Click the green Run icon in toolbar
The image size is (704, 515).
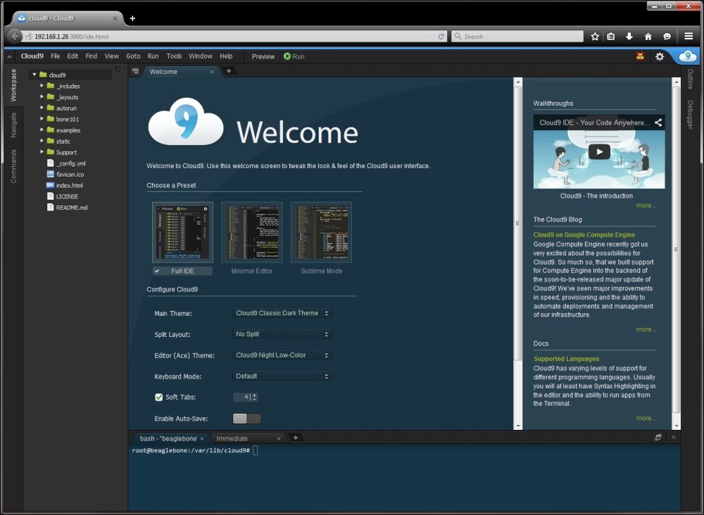point(287,56)
